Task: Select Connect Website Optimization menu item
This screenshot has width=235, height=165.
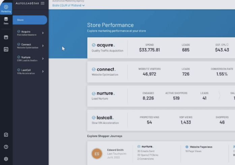Action: click(30, 46)
